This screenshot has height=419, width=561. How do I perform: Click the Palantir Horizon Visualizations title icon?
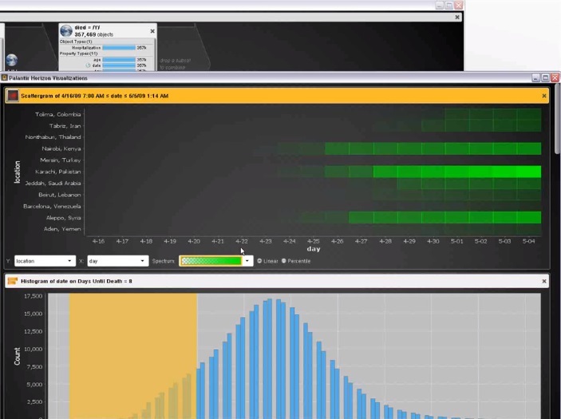pyautogui.click(x=5, y=77)
